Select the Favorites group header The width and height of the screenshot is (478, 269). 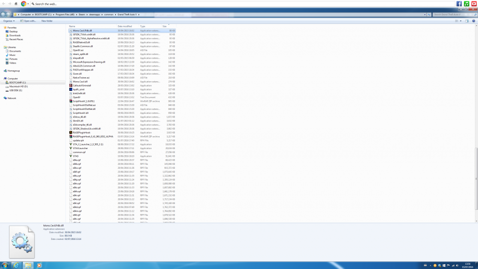(x=10, y=27)
